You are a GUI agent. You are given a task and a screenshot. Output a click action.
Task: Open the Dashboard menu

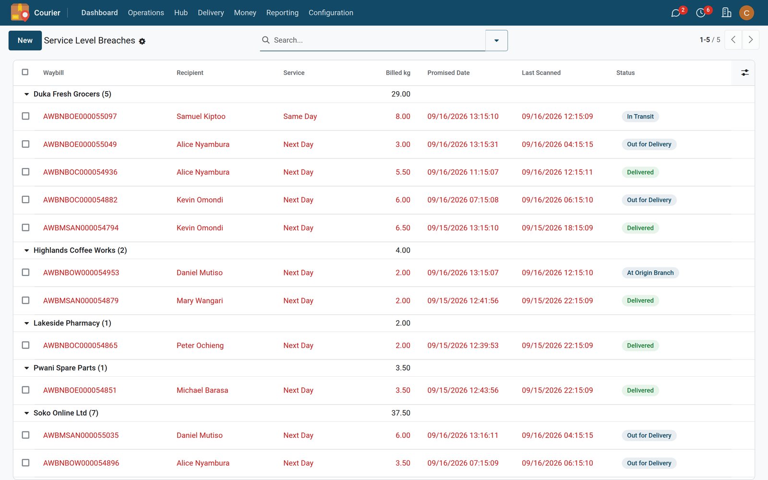(x=99, y=12)
